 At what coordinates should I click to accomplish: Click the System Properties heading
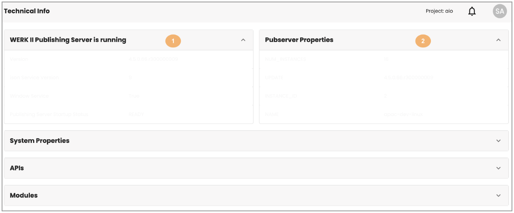40,141
